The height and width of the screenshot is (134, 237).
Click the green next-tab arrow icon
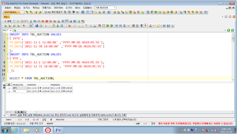tap(233, 30)
